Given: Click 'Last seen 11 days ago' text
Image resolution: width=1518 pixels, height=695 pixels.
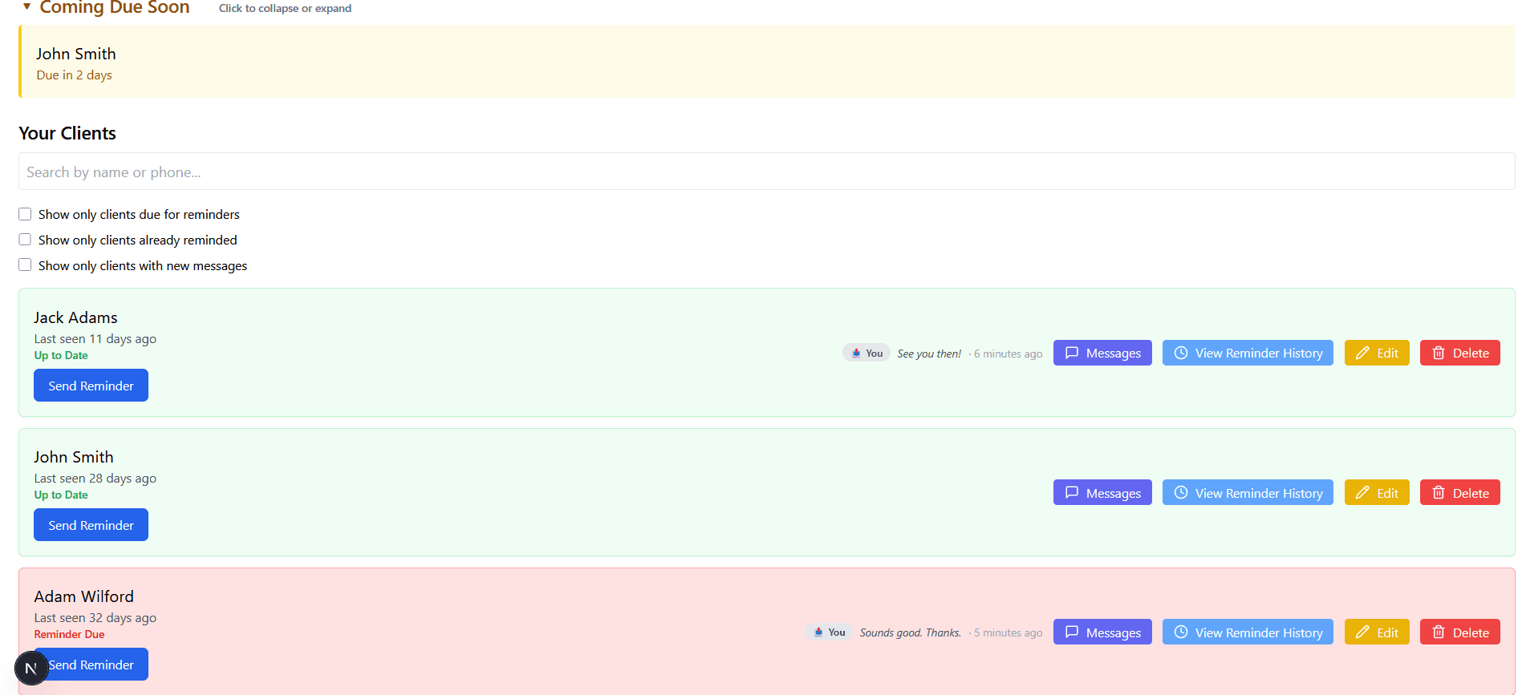Looking at the screenshot, I should [95, 339].
